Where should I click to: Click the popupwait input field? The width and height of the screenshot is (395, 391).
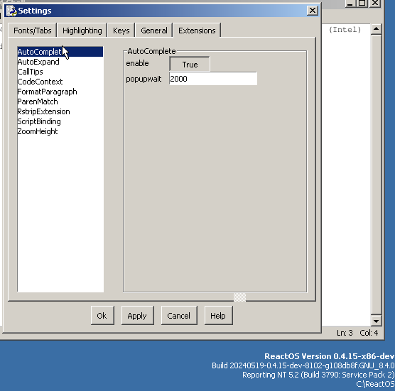point(213,79)
